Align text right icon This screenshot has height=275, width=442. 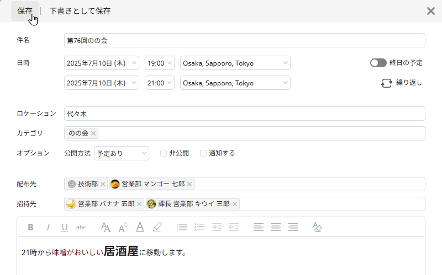pos(293,227)
